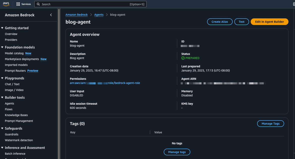Image resolution: width=295 pixels, height=159 pixels.
Task: Click the search magnifier icon
Action: pos(38,4)
